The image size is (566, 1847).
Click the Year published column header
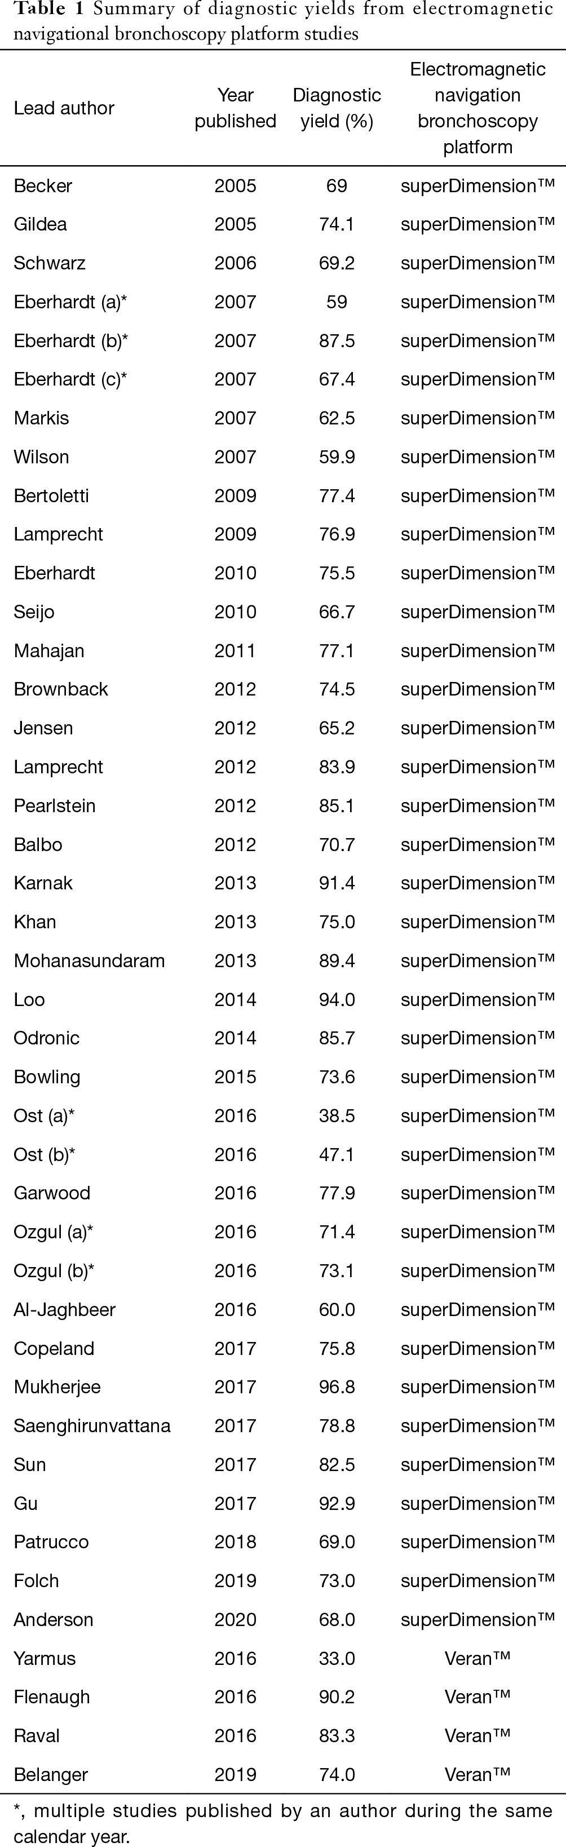point(235,108)
